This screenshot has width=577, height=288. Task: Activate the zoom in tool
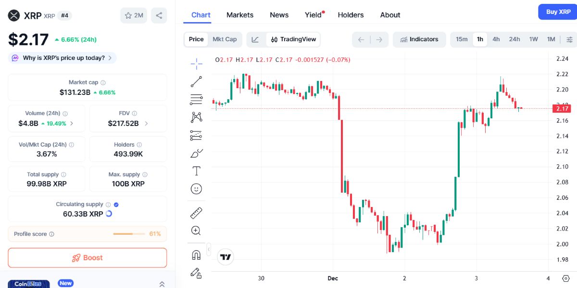(x=196, y=230)
